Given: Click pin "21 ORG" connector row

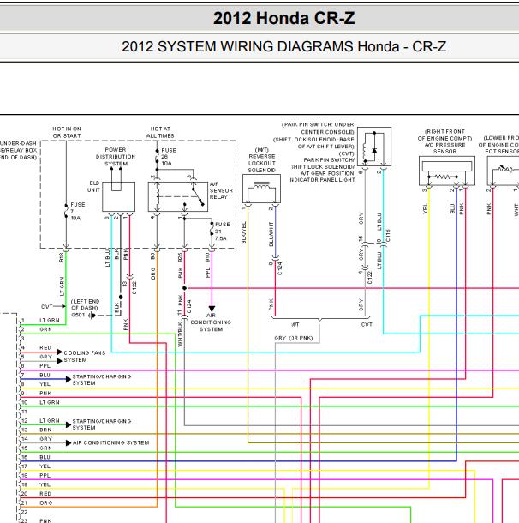Looking at the screenshot, I should [36, 502].
